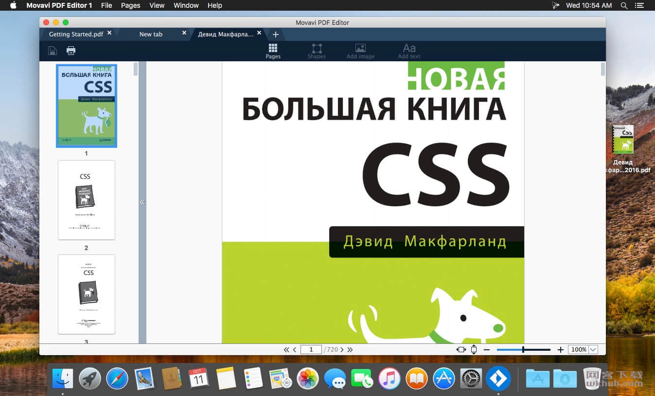Open the zoom percentage dropdown
The width and height of the screenshot is (655, 396).
(x=593, y=349)
